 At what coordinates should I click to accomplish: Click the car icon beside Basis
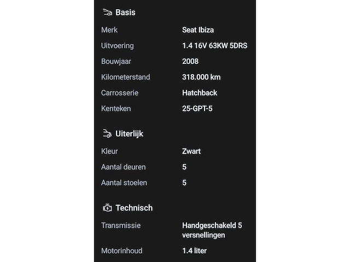107,12
